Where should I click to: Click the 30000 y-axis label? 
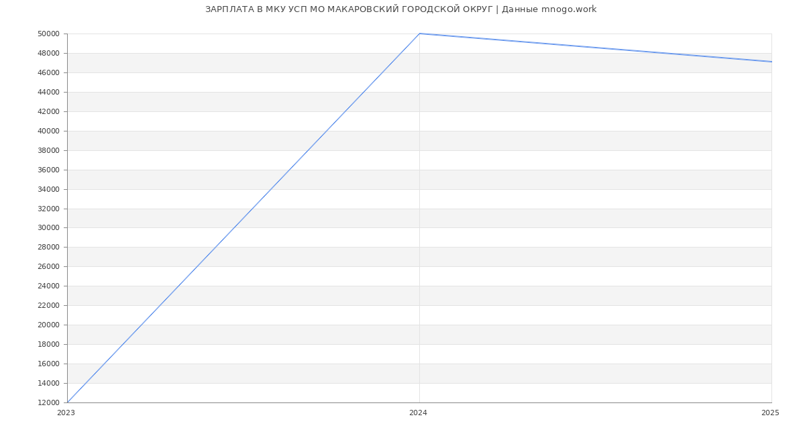48,228
